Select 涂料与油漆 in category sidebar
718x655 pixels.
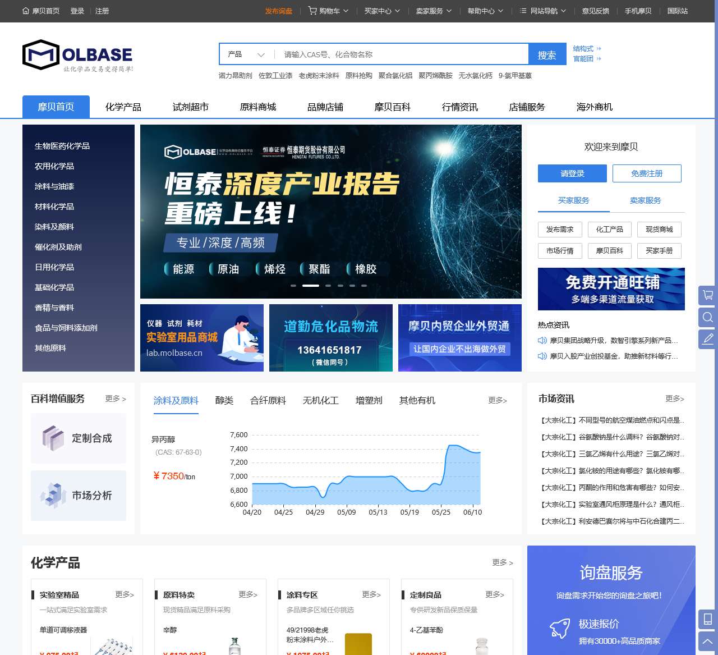pyautogui.click(x=54, y=186)
